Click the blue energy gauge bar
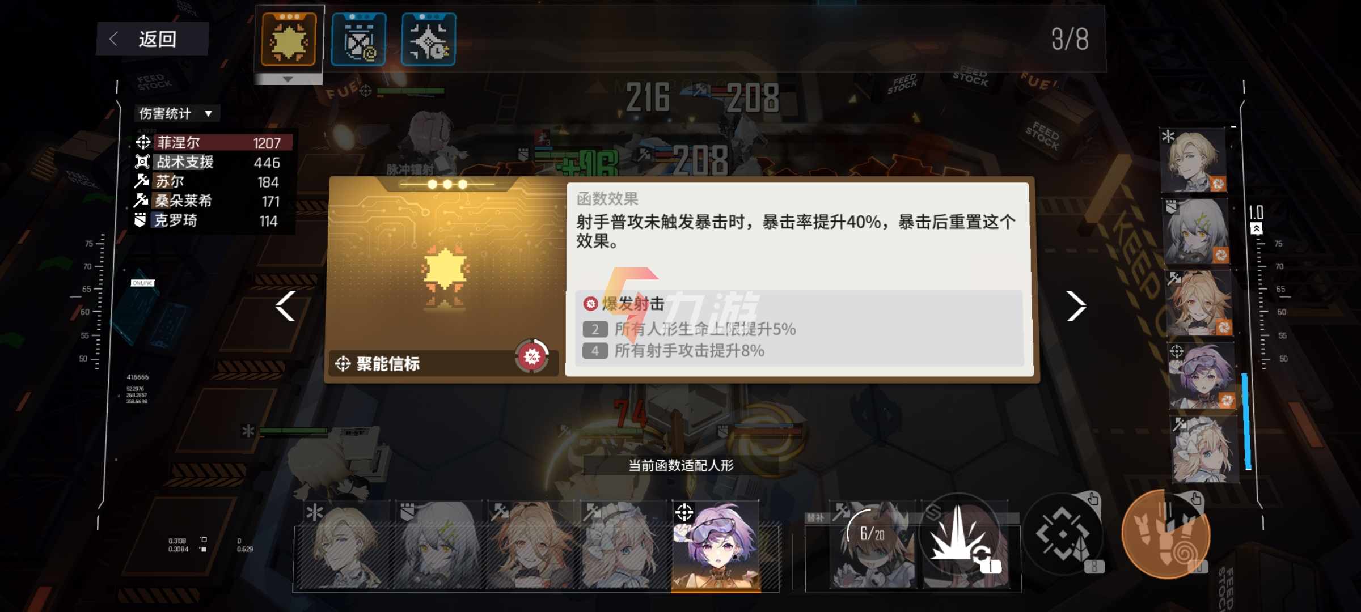 pyautogui.click(x=1246, y=422)
